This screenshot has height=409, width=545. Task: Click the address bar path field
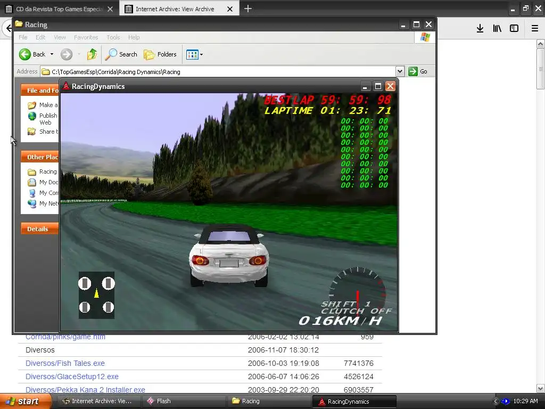pyautogui.click(x=218, y=72)
